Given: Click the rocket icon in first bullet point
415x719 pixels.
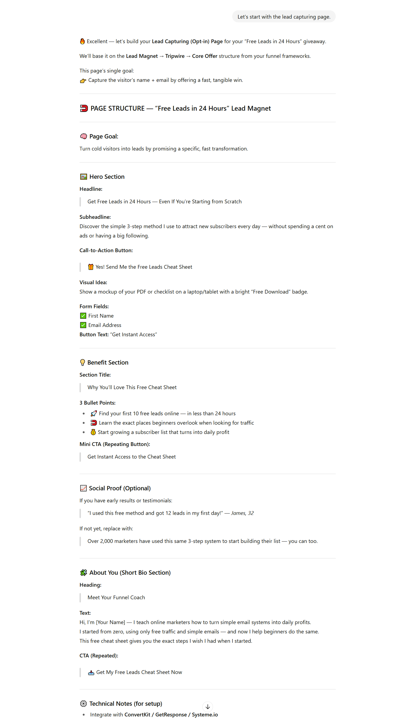Looking at the screenshot, I should (93, 413).
